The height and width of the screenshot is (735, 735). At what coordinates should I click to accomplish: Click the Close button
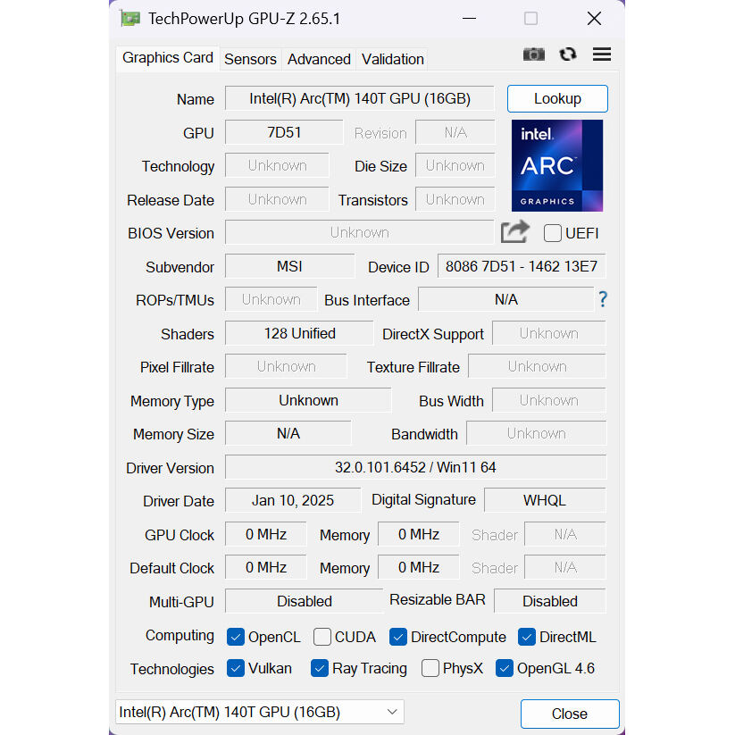pos(570,714)
